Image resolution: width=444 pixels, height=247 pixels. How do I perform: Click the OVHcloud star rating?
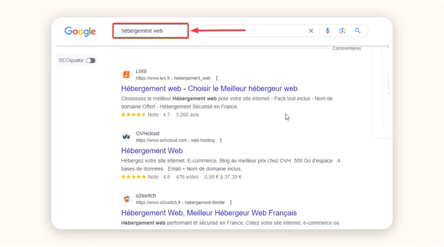(133, 177)
